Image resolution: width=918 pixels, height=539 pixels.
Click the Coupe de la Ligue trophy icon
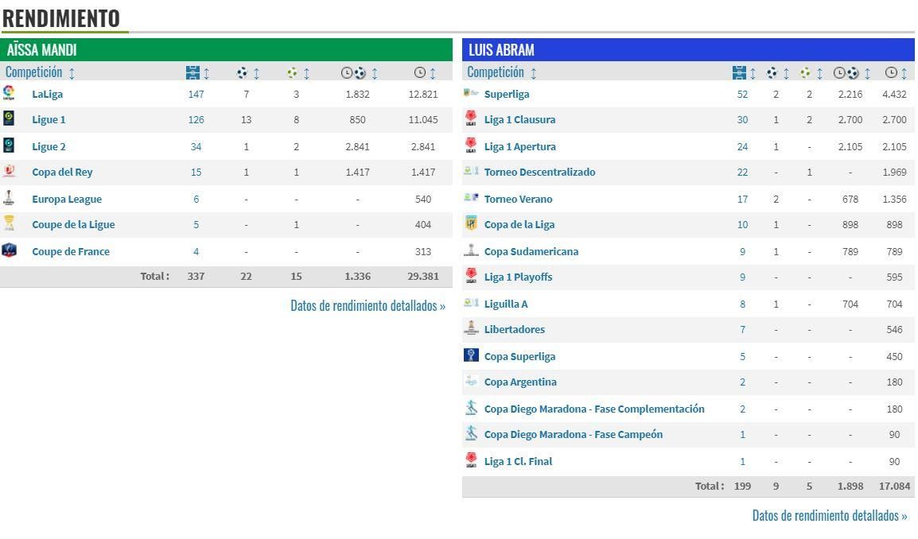click(x=9, y=224)
